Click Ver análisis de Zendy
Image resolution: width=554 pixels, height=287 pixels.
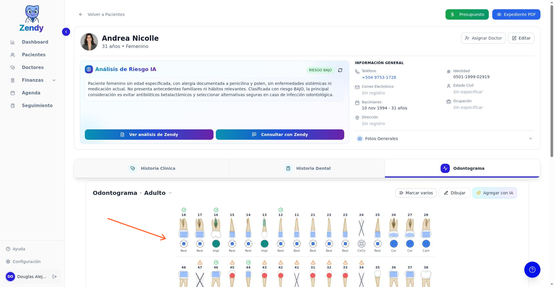(x=149, y=135)
